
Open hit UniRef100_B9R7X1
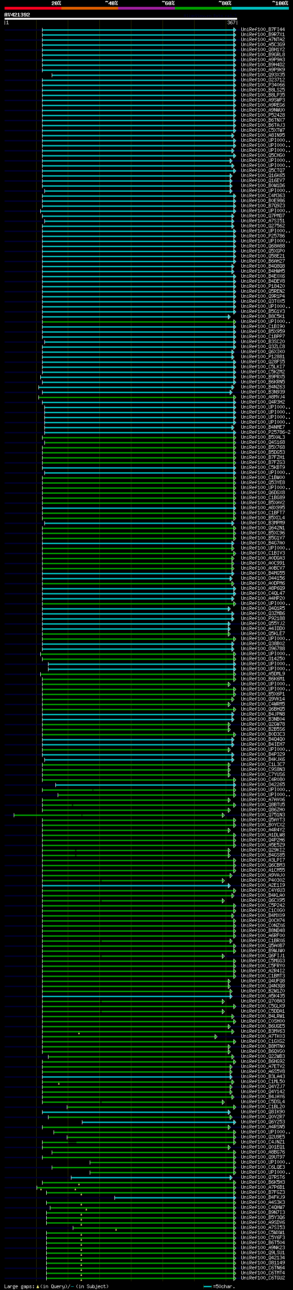tap(263, 35)
